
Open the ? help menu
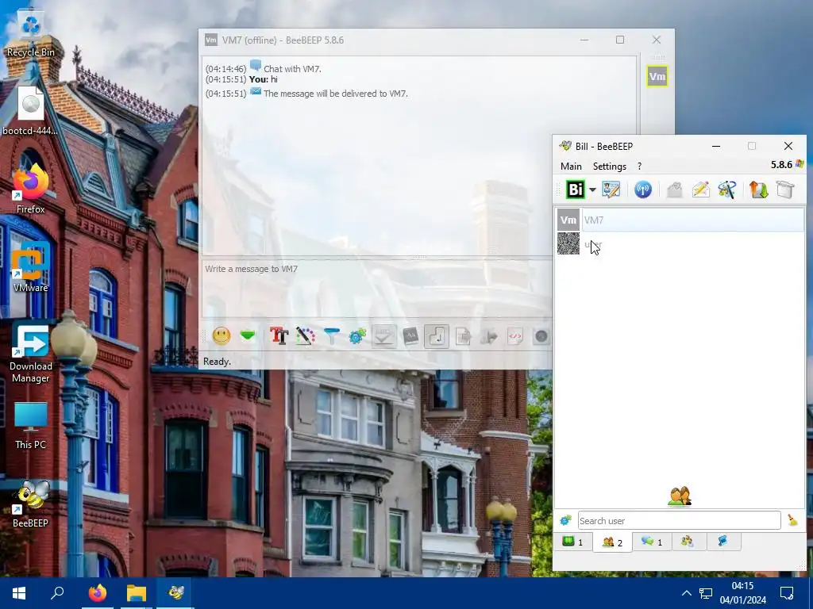click(x=639, y=167)
